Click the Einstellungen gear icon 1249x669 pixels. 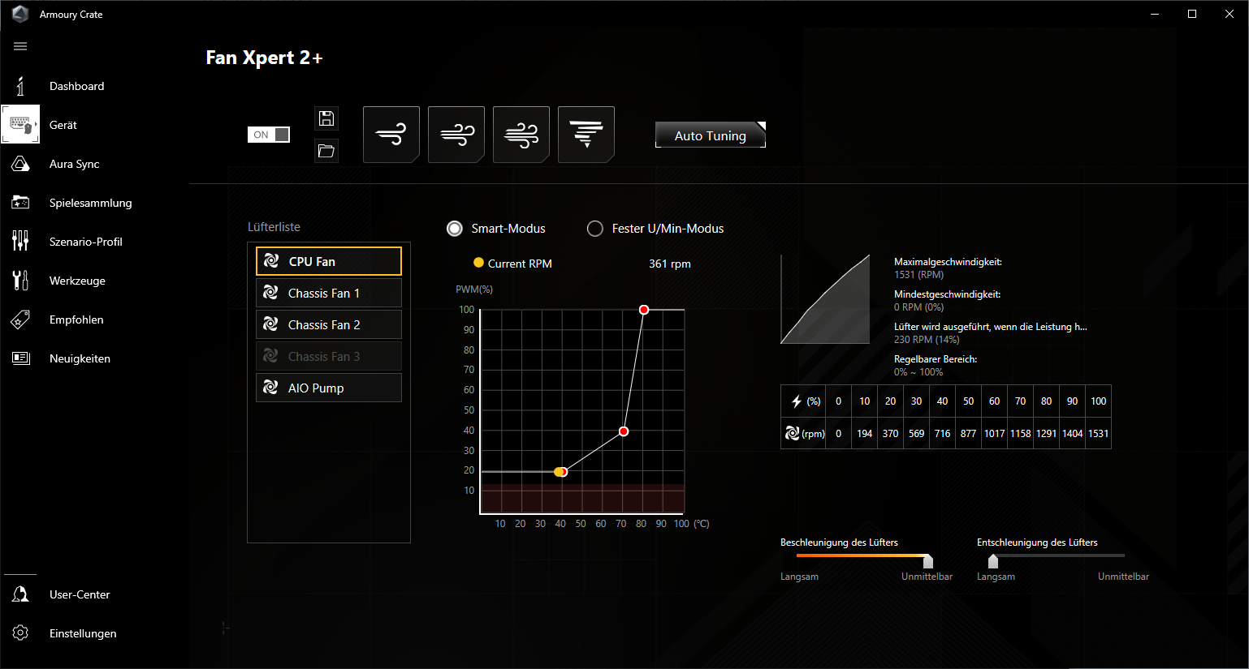click(x=20, y=633)
